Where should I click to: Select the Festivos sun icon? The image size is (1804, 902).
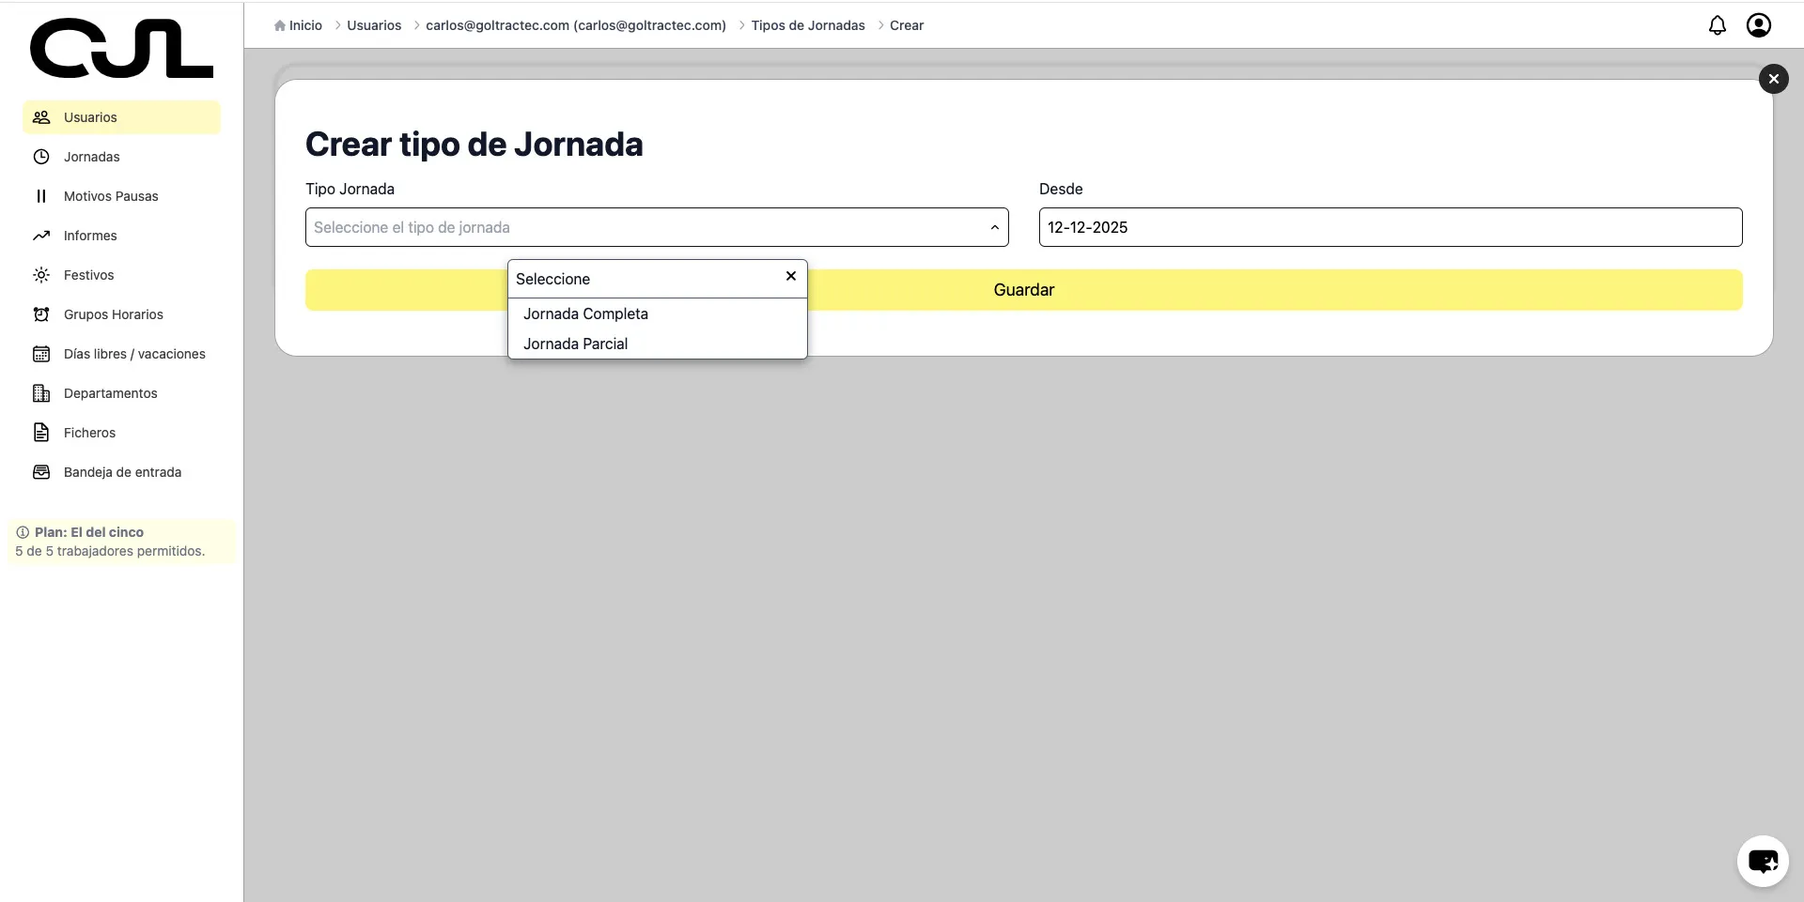41,275
